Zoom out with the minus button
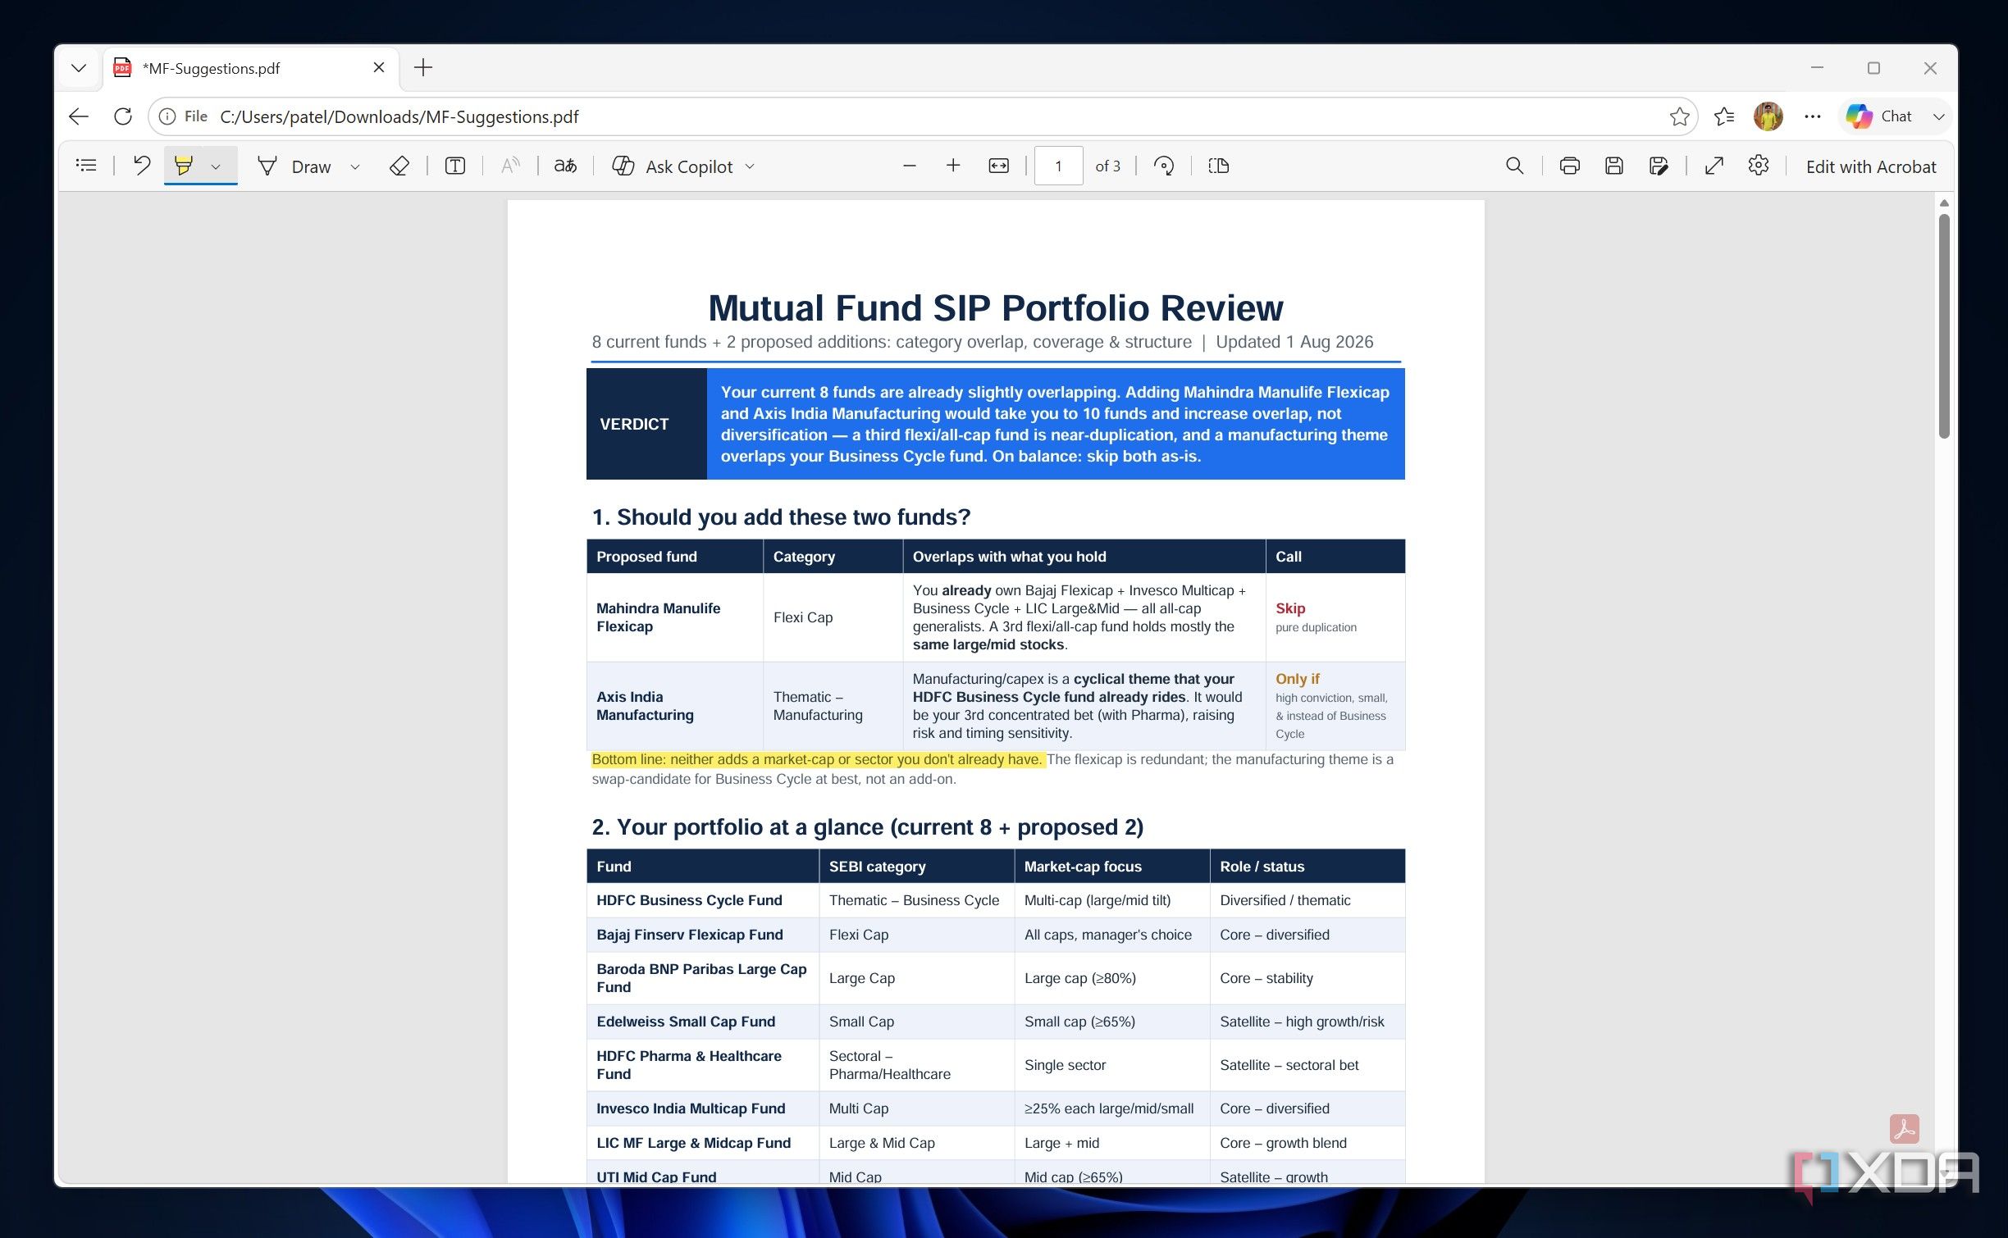2008x1238 pixels. [909, 166]
